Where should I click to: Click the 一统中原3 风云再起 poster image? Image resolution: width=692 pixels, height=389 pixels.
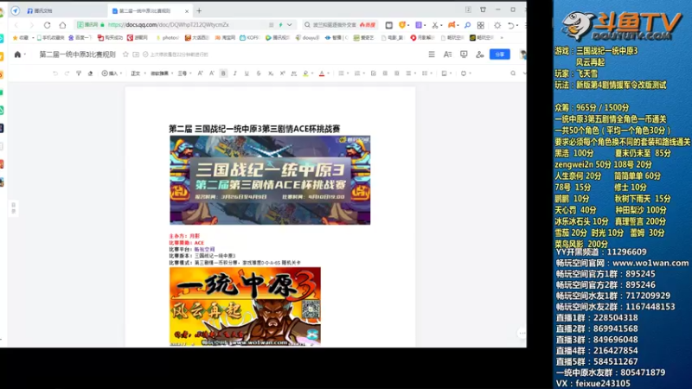[x=245, y=306]
